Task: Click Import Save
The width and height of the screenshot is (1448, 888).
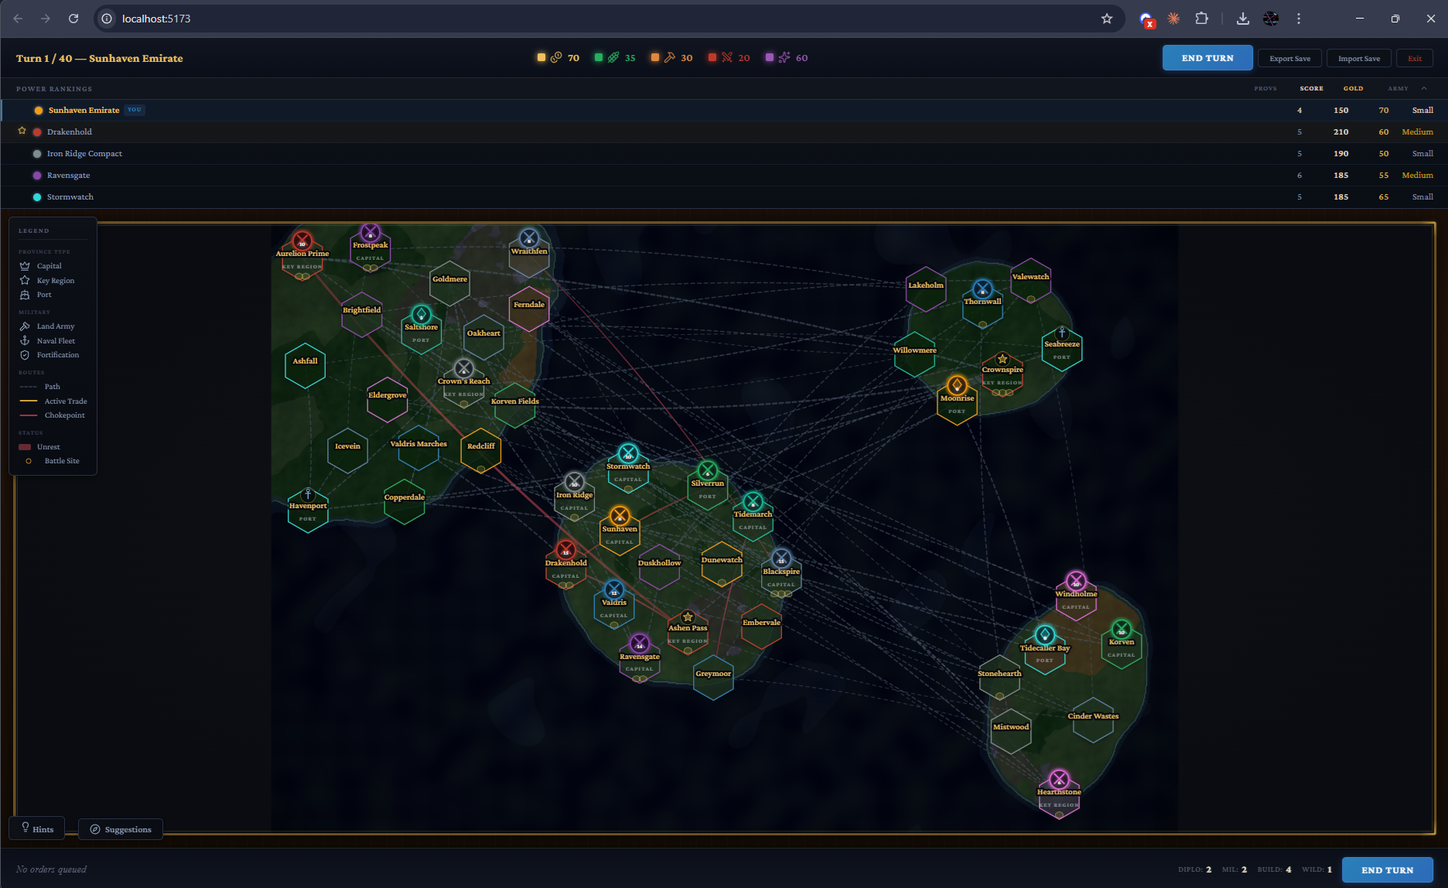Action: click(x=1359, y=59)
